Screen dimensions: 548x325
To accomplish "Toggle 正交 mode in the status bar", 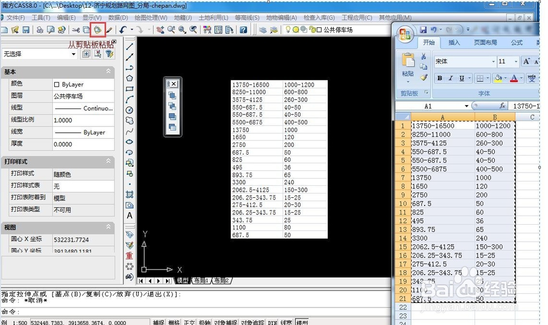I will coord(189,322).
